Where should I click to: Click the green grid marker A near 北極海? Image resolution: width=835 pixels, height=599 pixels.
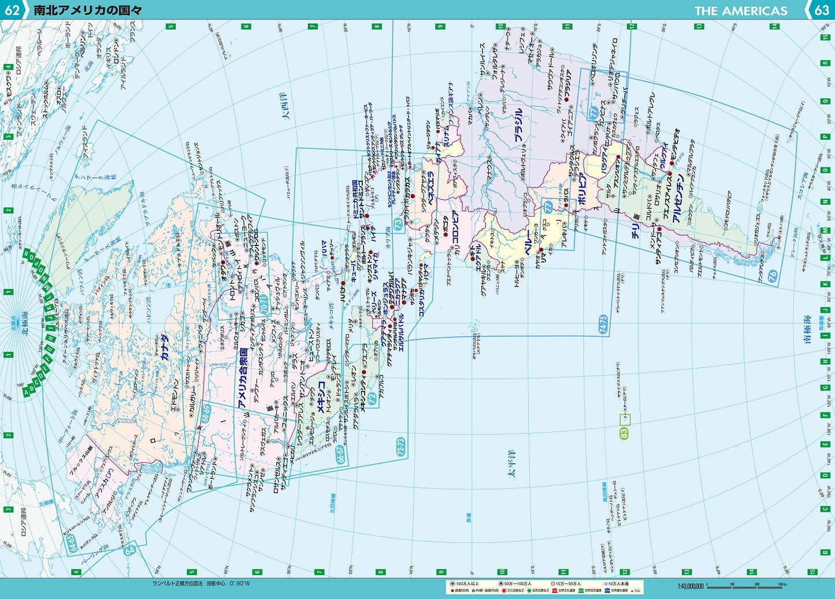point(27,392)
